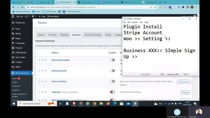
Task: Move Cash on delivery down
Action: pos(46,81)
